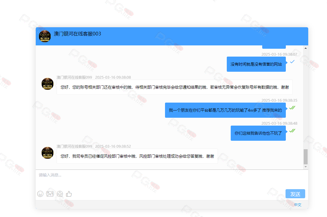Click the send image icon

pyautogui.click(x=50, y=194)
